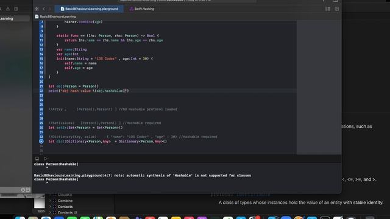Click the //Dictionary(Key, value) comment line
The height and width of the screenshot is (219, 390).
tap(133, 137)
